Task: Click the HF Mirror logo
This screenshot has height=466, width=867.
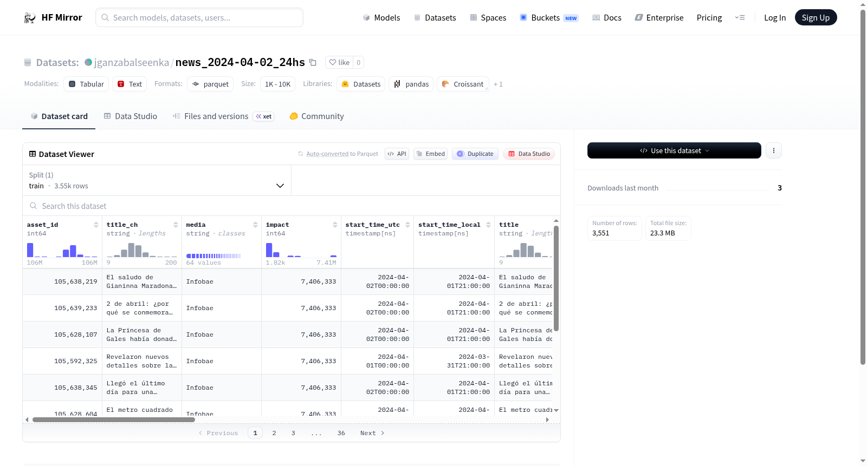Action: point(53,17)
